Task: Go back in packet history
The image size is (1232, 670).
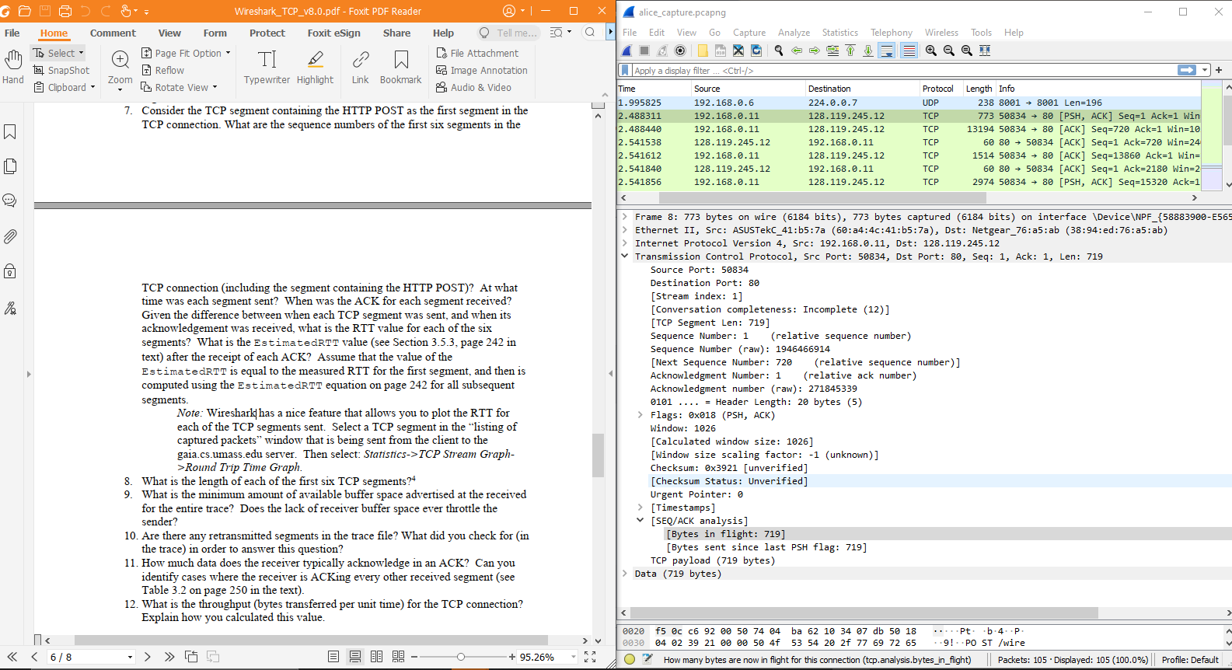Action: pyautogui.click(x=797, y=51)
